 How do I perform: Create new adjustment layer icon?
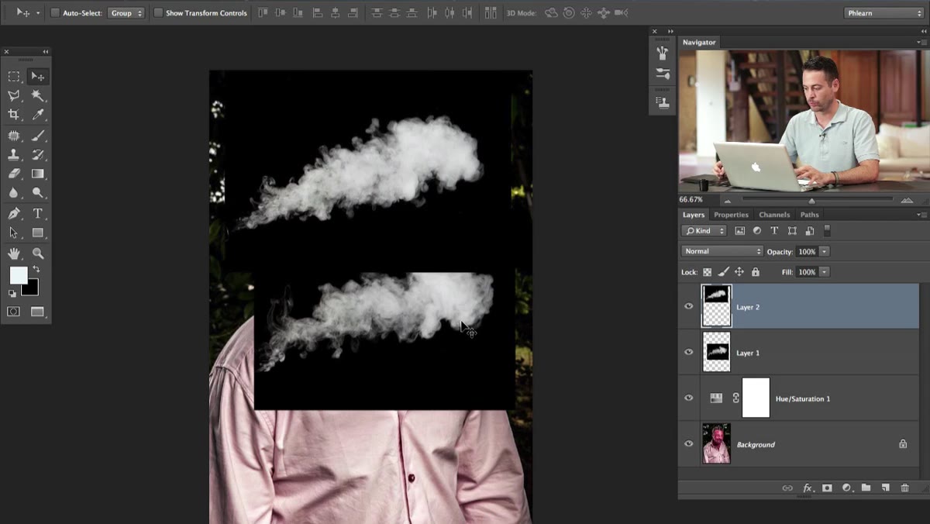[x=846, y=488]
